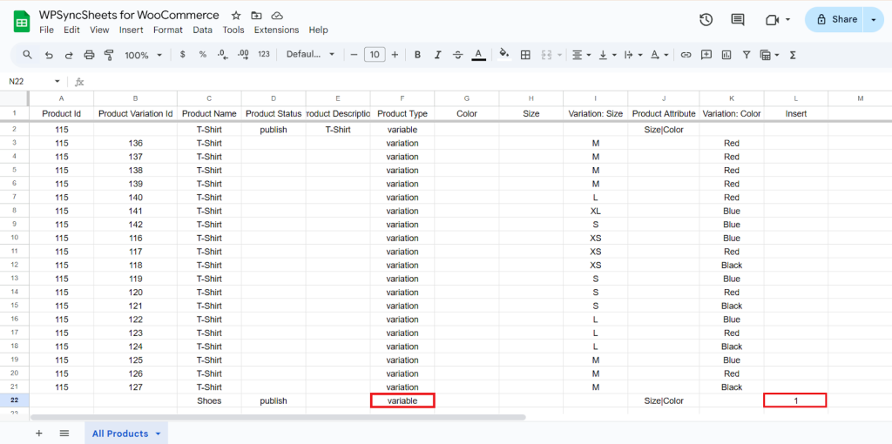Open the Borders icon
892x444 pixels.
(x=525, y=55)
